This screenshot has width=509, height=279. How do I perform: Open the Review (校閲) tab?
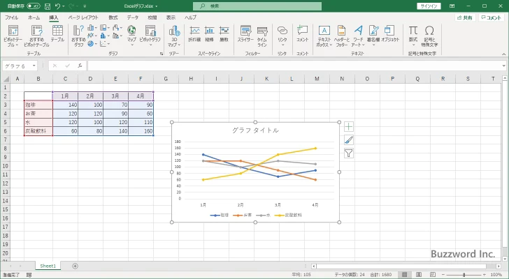[152, 17]
